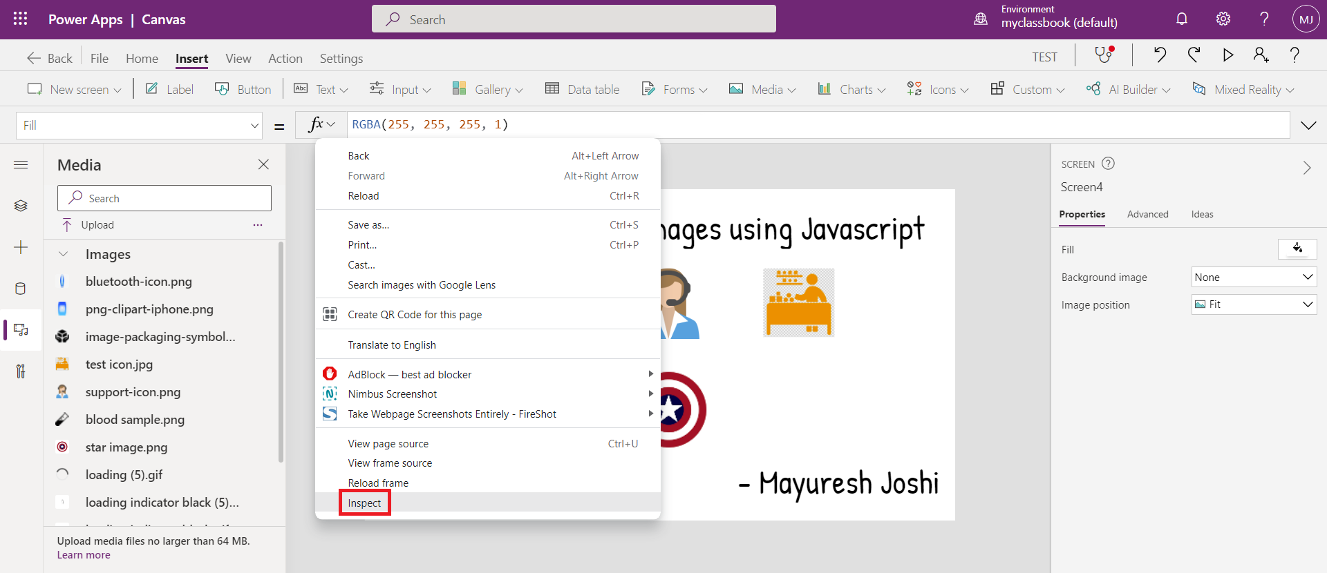Open the Learn more link
The height and width of the screenshot is (573, 1327).
click(84, 555)
